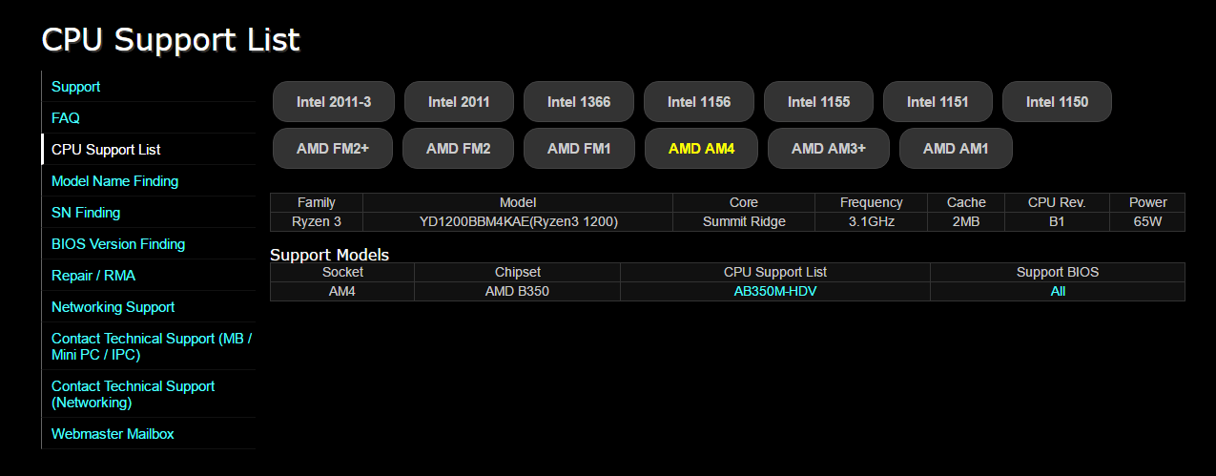Contact Technical Support for Networking
The width and height of the screenshot is (1216, 476).
pyautogui.click(x=133, y=394)
